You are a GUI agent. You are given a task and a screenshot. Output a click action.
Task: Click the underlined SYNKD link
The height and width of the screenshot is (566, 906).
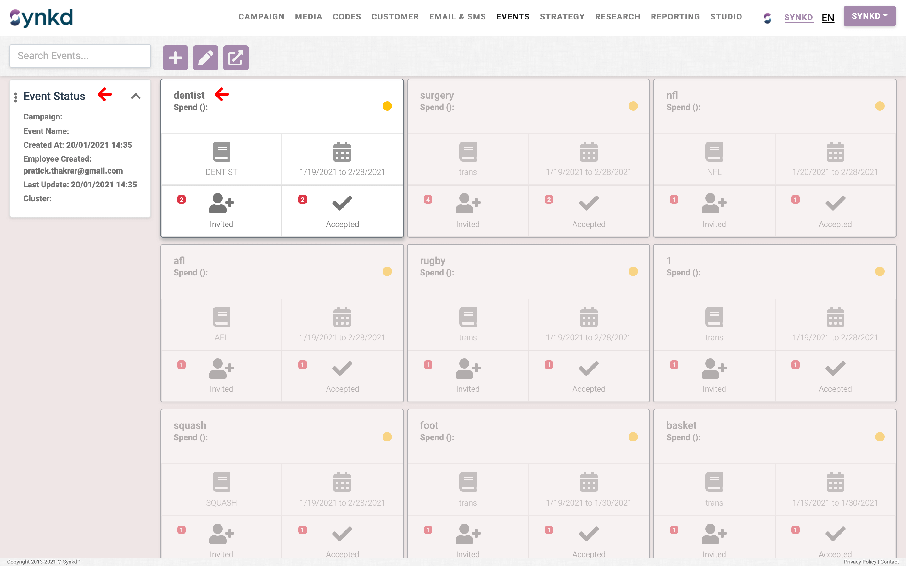tap(798, 18)
